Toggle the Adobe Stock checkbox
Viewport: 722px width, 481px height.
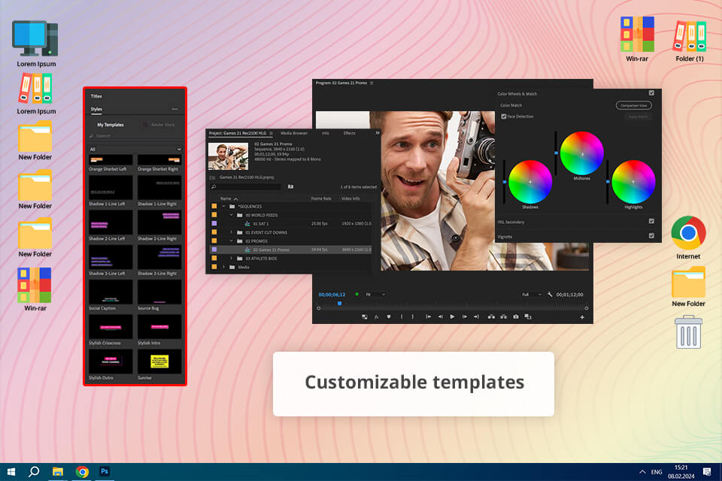[x=145, y=125]
